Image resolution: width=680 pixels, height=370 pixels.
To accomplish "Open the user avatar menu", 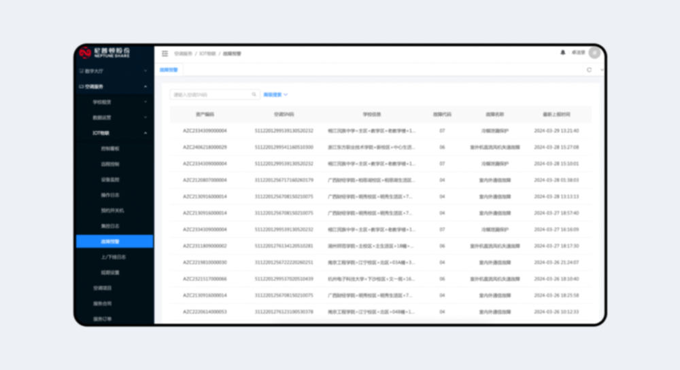I will [x=594, y=52].
